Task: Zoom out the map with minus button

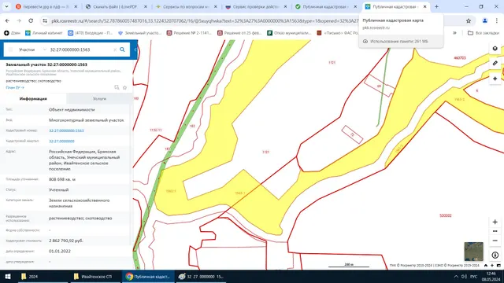Action: (x=495, y=241)
